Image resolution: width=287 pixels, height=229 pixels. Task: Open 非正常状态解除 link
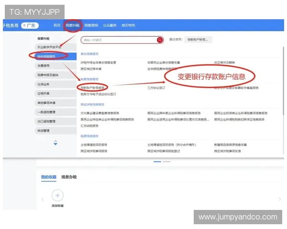pyautogui.click(x=225, y=62)
